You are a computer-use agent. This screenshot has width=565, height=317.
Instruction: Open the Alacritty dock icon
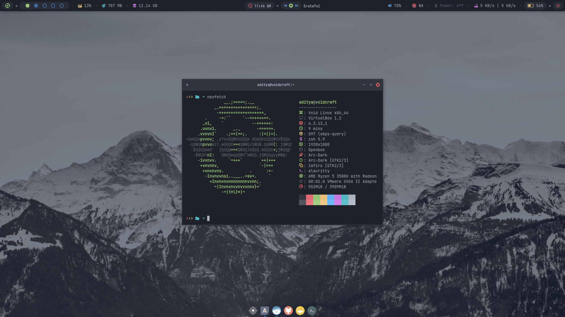point(265,311)
